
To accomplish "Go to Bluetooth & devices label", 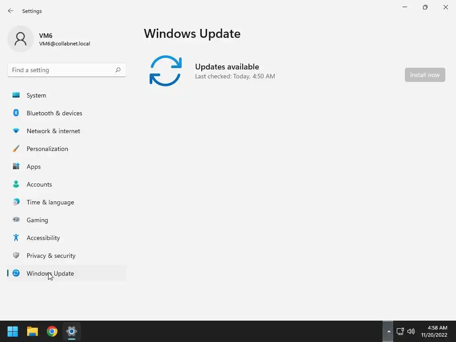I will [x=54, y=113].
